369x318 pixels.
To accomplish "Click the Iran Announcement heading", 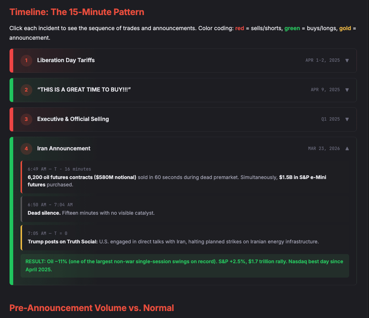I will tap(64, 148).
